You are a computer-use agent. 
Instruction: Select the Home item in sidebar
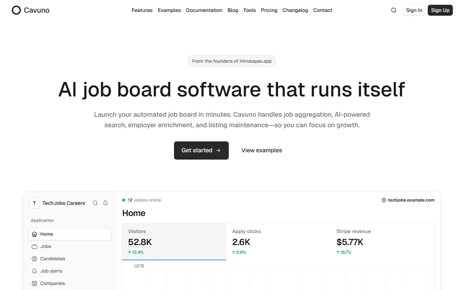[x=70, y=234]
